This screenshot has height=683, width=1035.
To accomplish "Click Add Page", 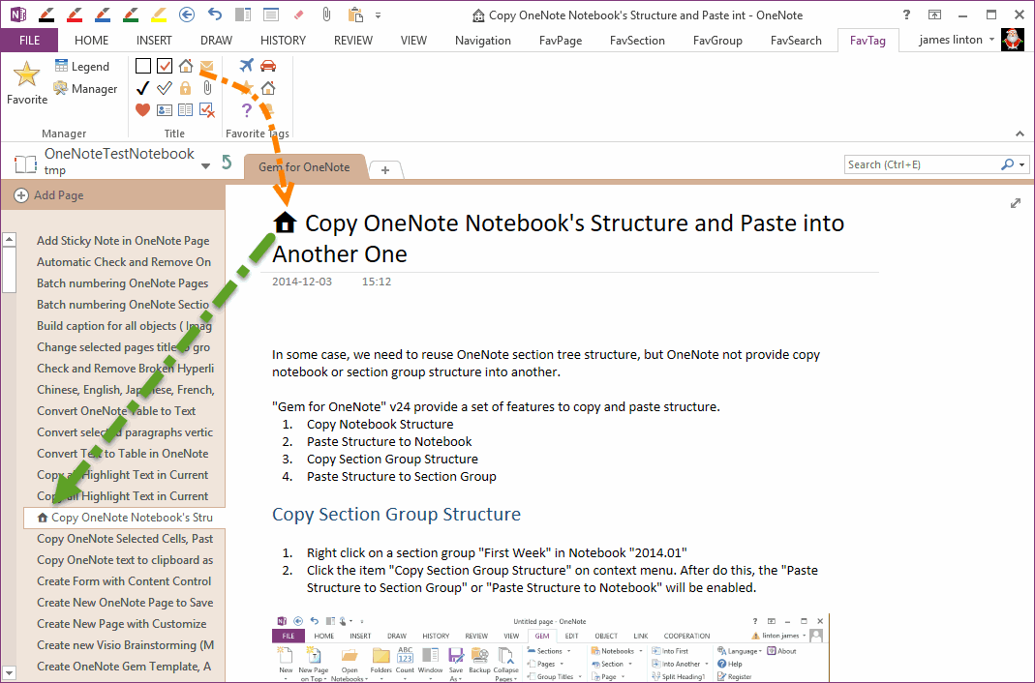I will pos(48,195).
